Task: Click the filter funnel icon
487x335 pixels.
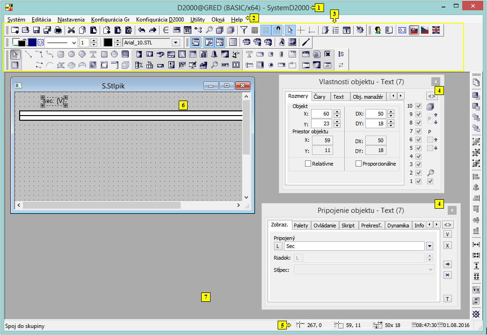Action: tap(244, 30)
